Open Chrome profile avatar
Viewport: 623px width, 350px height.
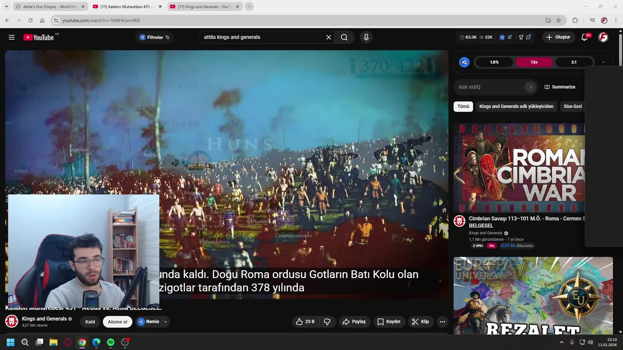(x=604, y=20)
